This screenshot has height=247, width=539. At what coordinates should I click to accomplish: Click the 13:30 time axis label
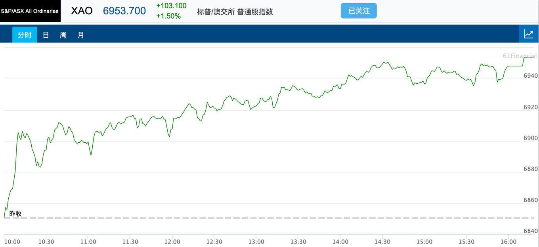[x=298, y=242]
